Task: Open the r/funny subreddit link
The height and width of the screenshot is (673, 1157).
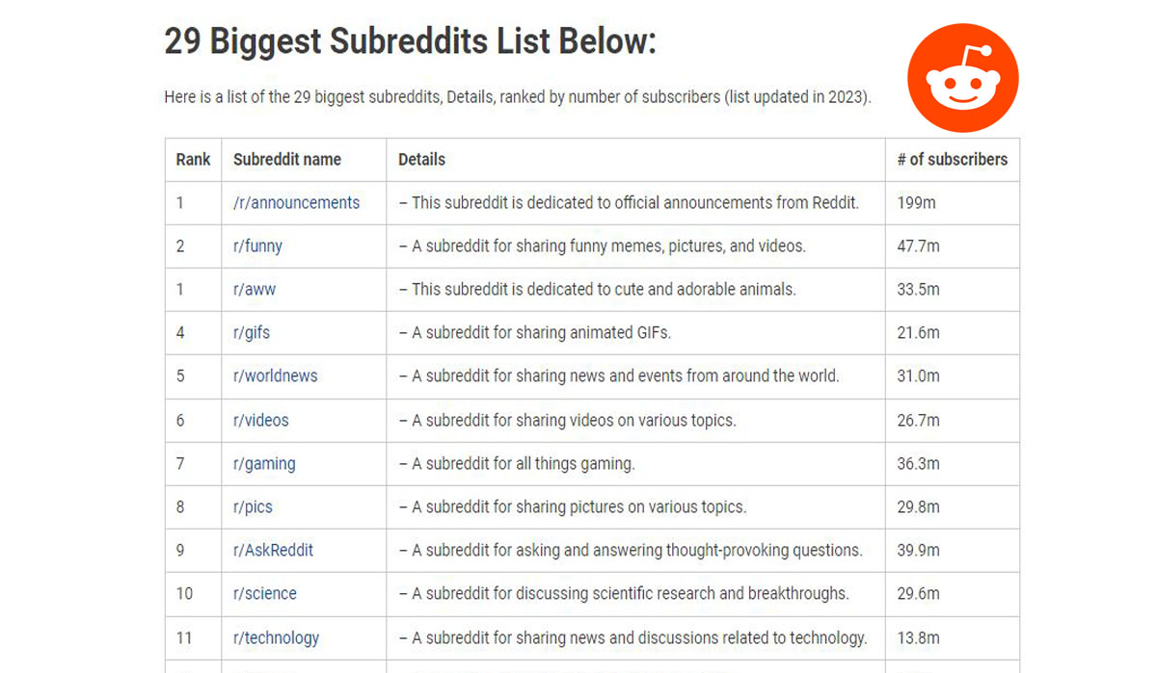Action: [x=256, y=246]
